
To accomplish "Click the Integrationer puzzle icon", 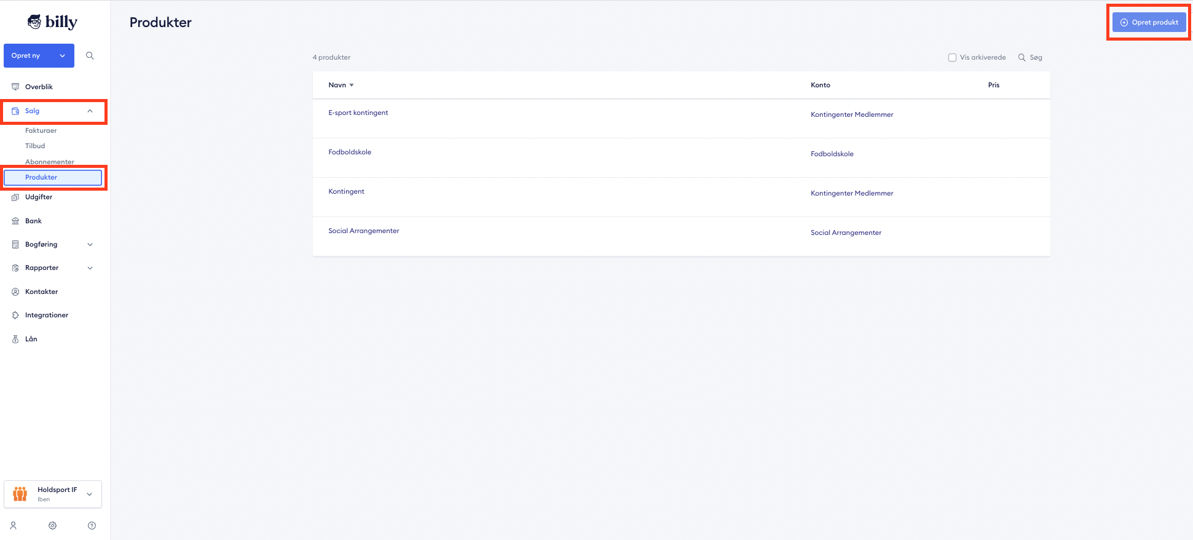I will tap(15, 315).
